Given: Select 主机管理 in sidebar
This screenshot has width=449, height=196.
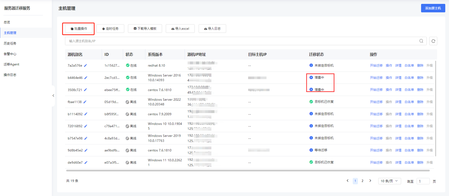Looking at the screenshot, I should [10, 33].
